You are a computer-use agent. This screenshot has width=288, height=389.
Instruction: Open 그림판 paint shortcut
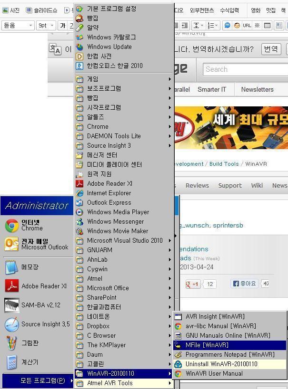[x=37, y=343]
